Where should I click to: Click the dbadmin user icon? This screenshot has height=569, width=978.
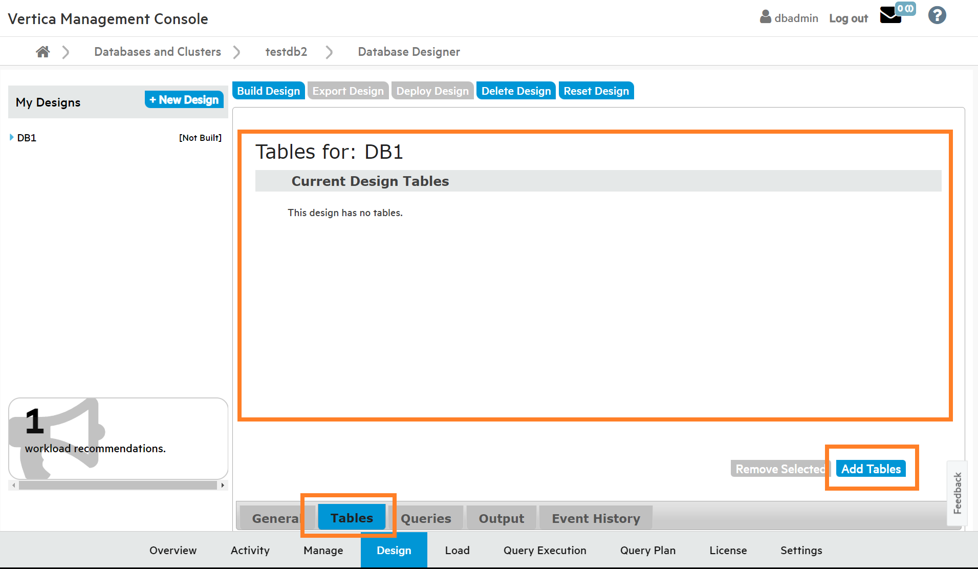pos(765,17)
